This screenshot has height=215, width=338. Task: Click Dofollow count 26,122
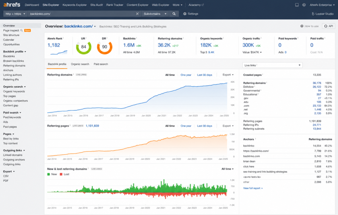(317, 87)
